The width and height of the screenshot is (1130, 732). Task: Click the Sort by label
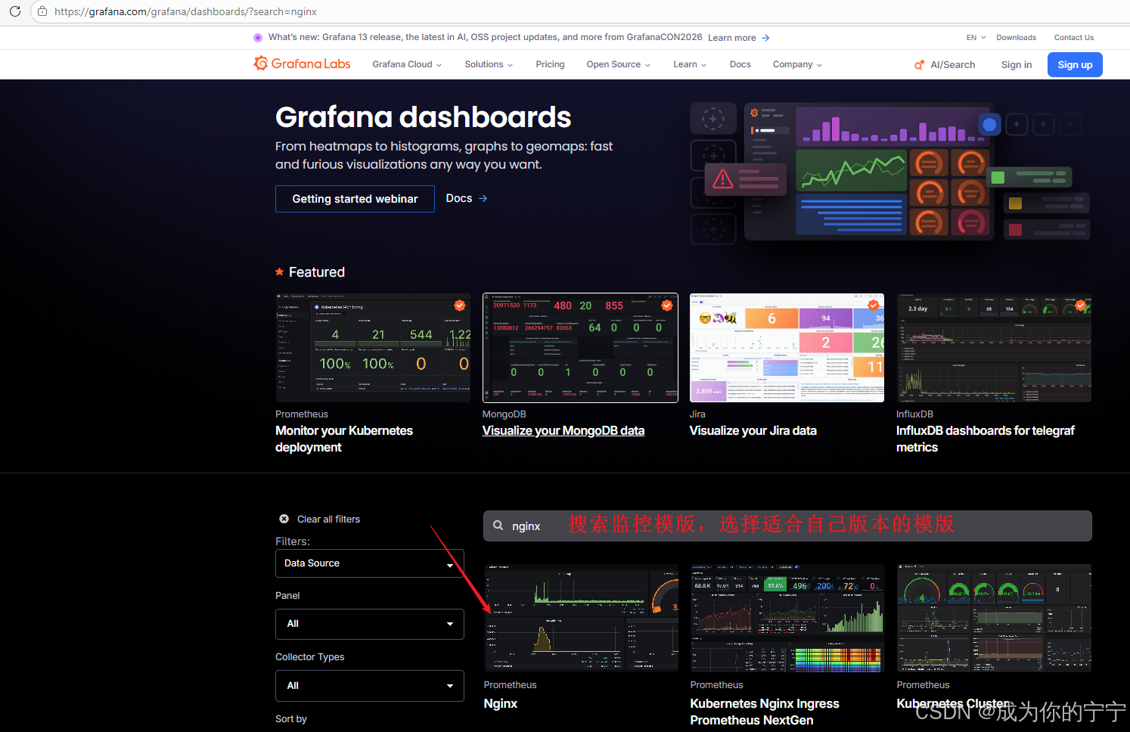point(291,719)
